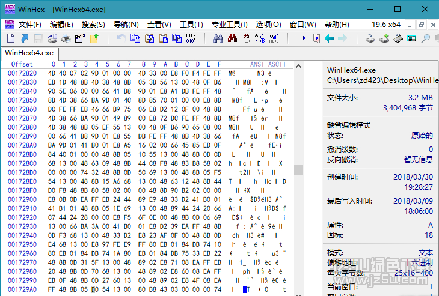
Task: Click the Open file arrow icon
Action: pyautogui.click(x=25, y=38)
